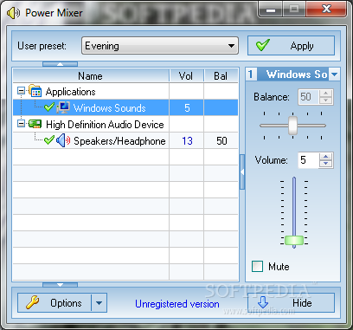Image resolution: width=353 pixels, height=330 pixels.
Task: Click the Balance value input field
Action: point(309,96)
